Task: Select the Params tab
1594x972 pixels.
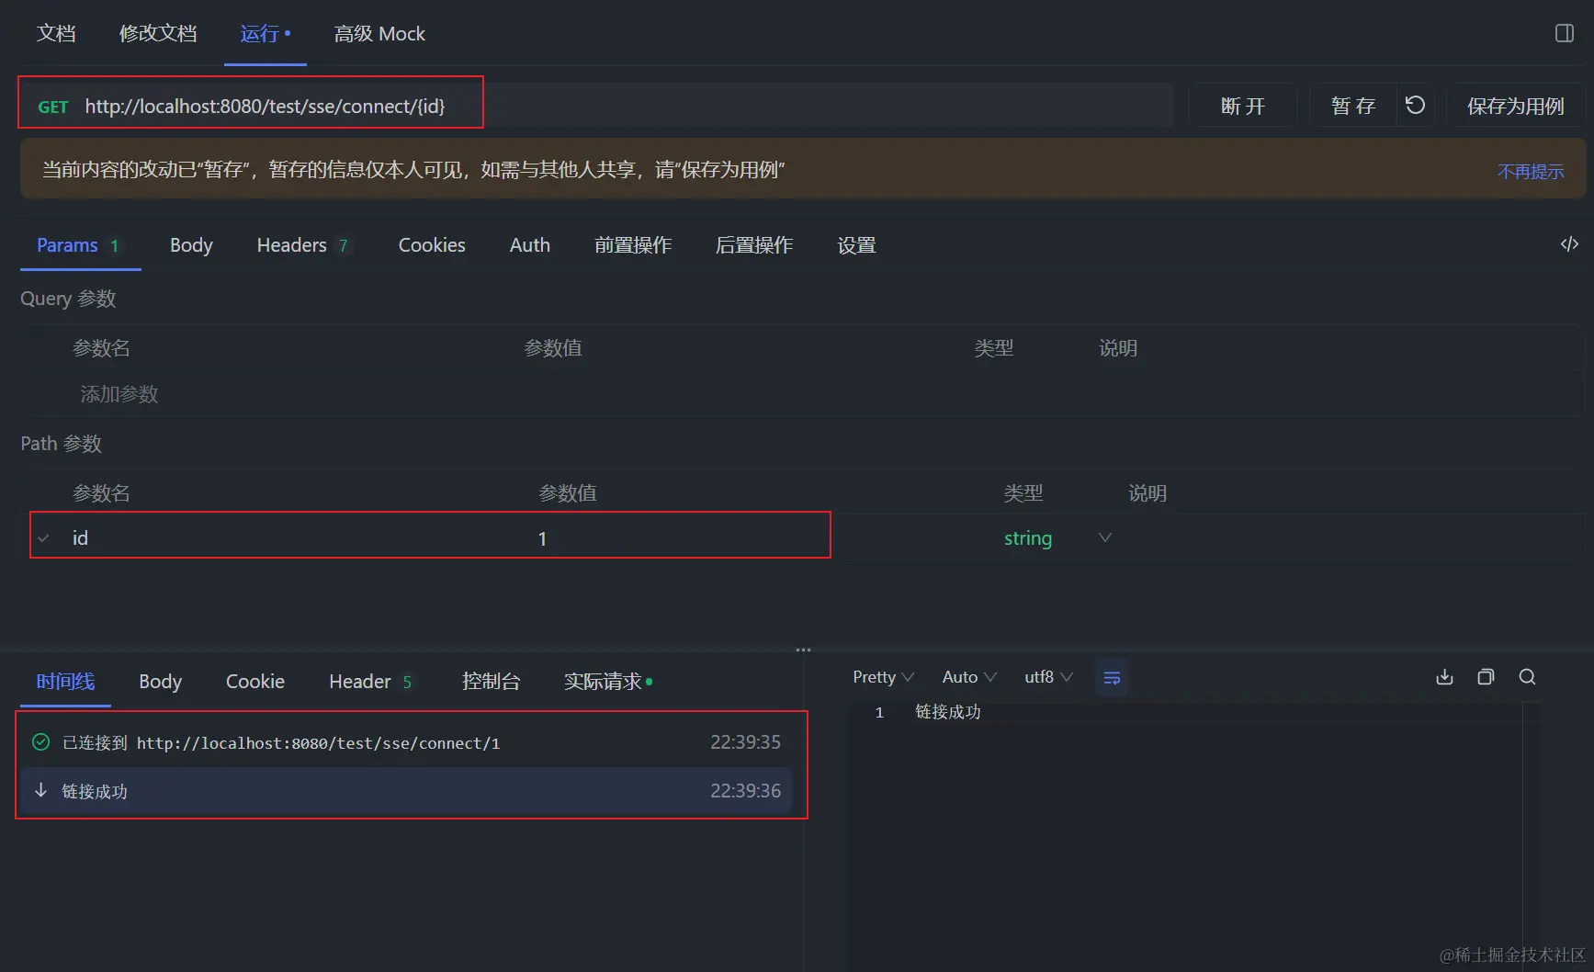Action: pyautogui.click(x=78, y=245)
